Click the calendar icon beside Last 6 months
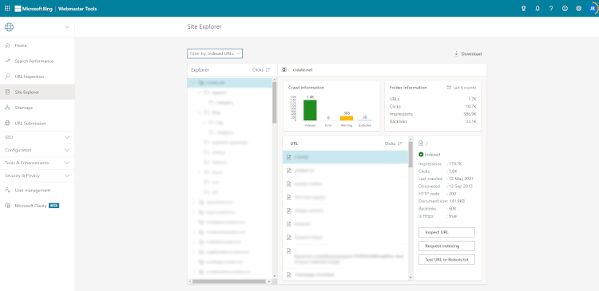The width and height of the screenshot is (599, 291). coord(449,88)
